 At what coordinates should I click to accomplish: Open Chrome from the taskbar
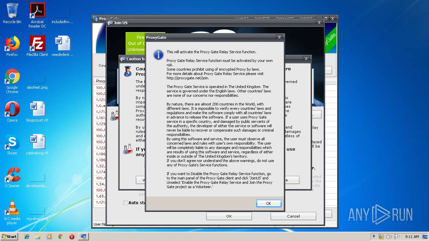(x=60, y=237)
